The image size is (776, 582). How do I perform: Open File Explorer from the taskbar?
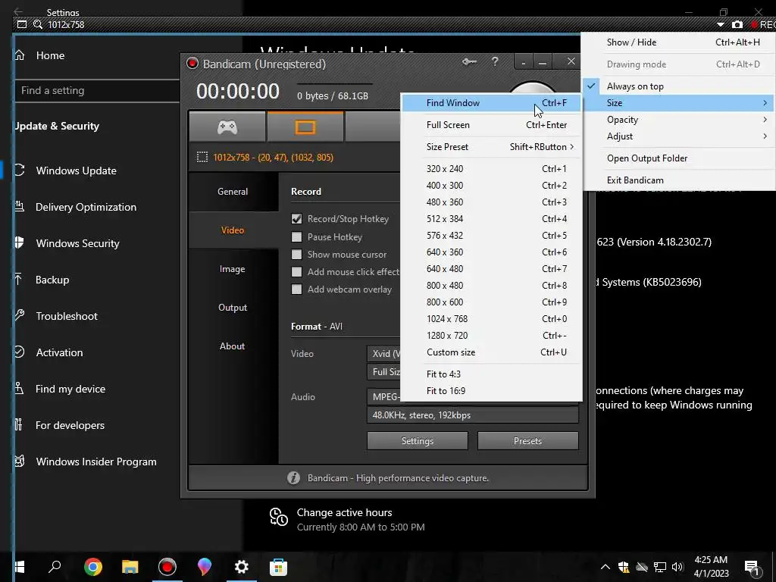[x=130, y=567]
